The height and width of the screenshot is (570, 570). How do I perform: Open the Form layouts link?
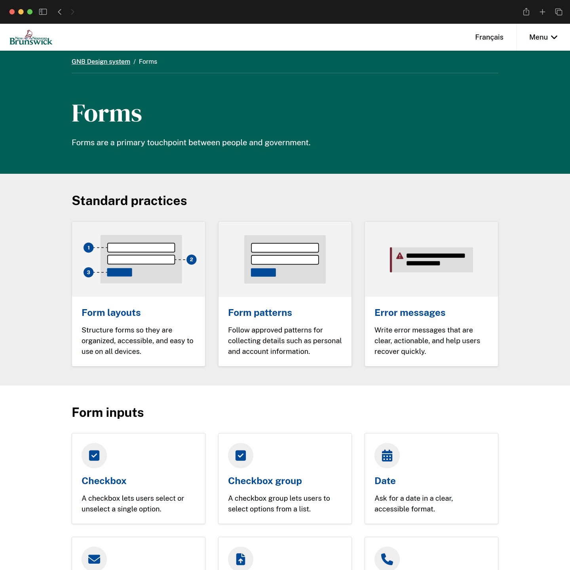(x=111, y=312)
